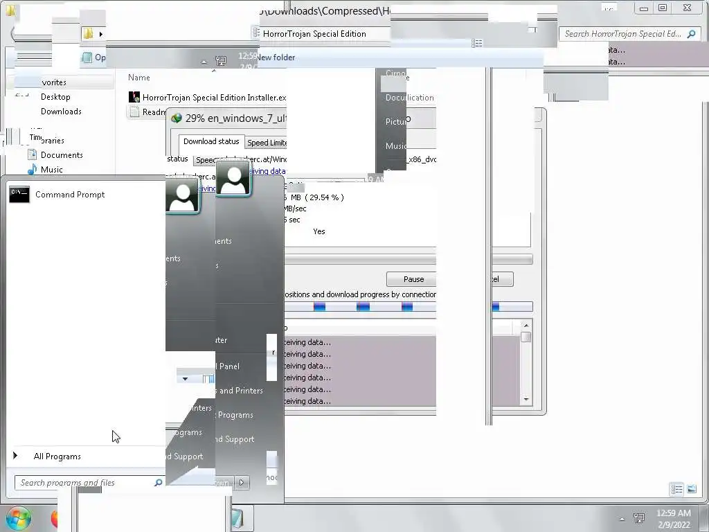Click HorrorTrojan Special Edition breadcrumb
The height and width of the screenshot is (532, 709).
coord(314,34)
